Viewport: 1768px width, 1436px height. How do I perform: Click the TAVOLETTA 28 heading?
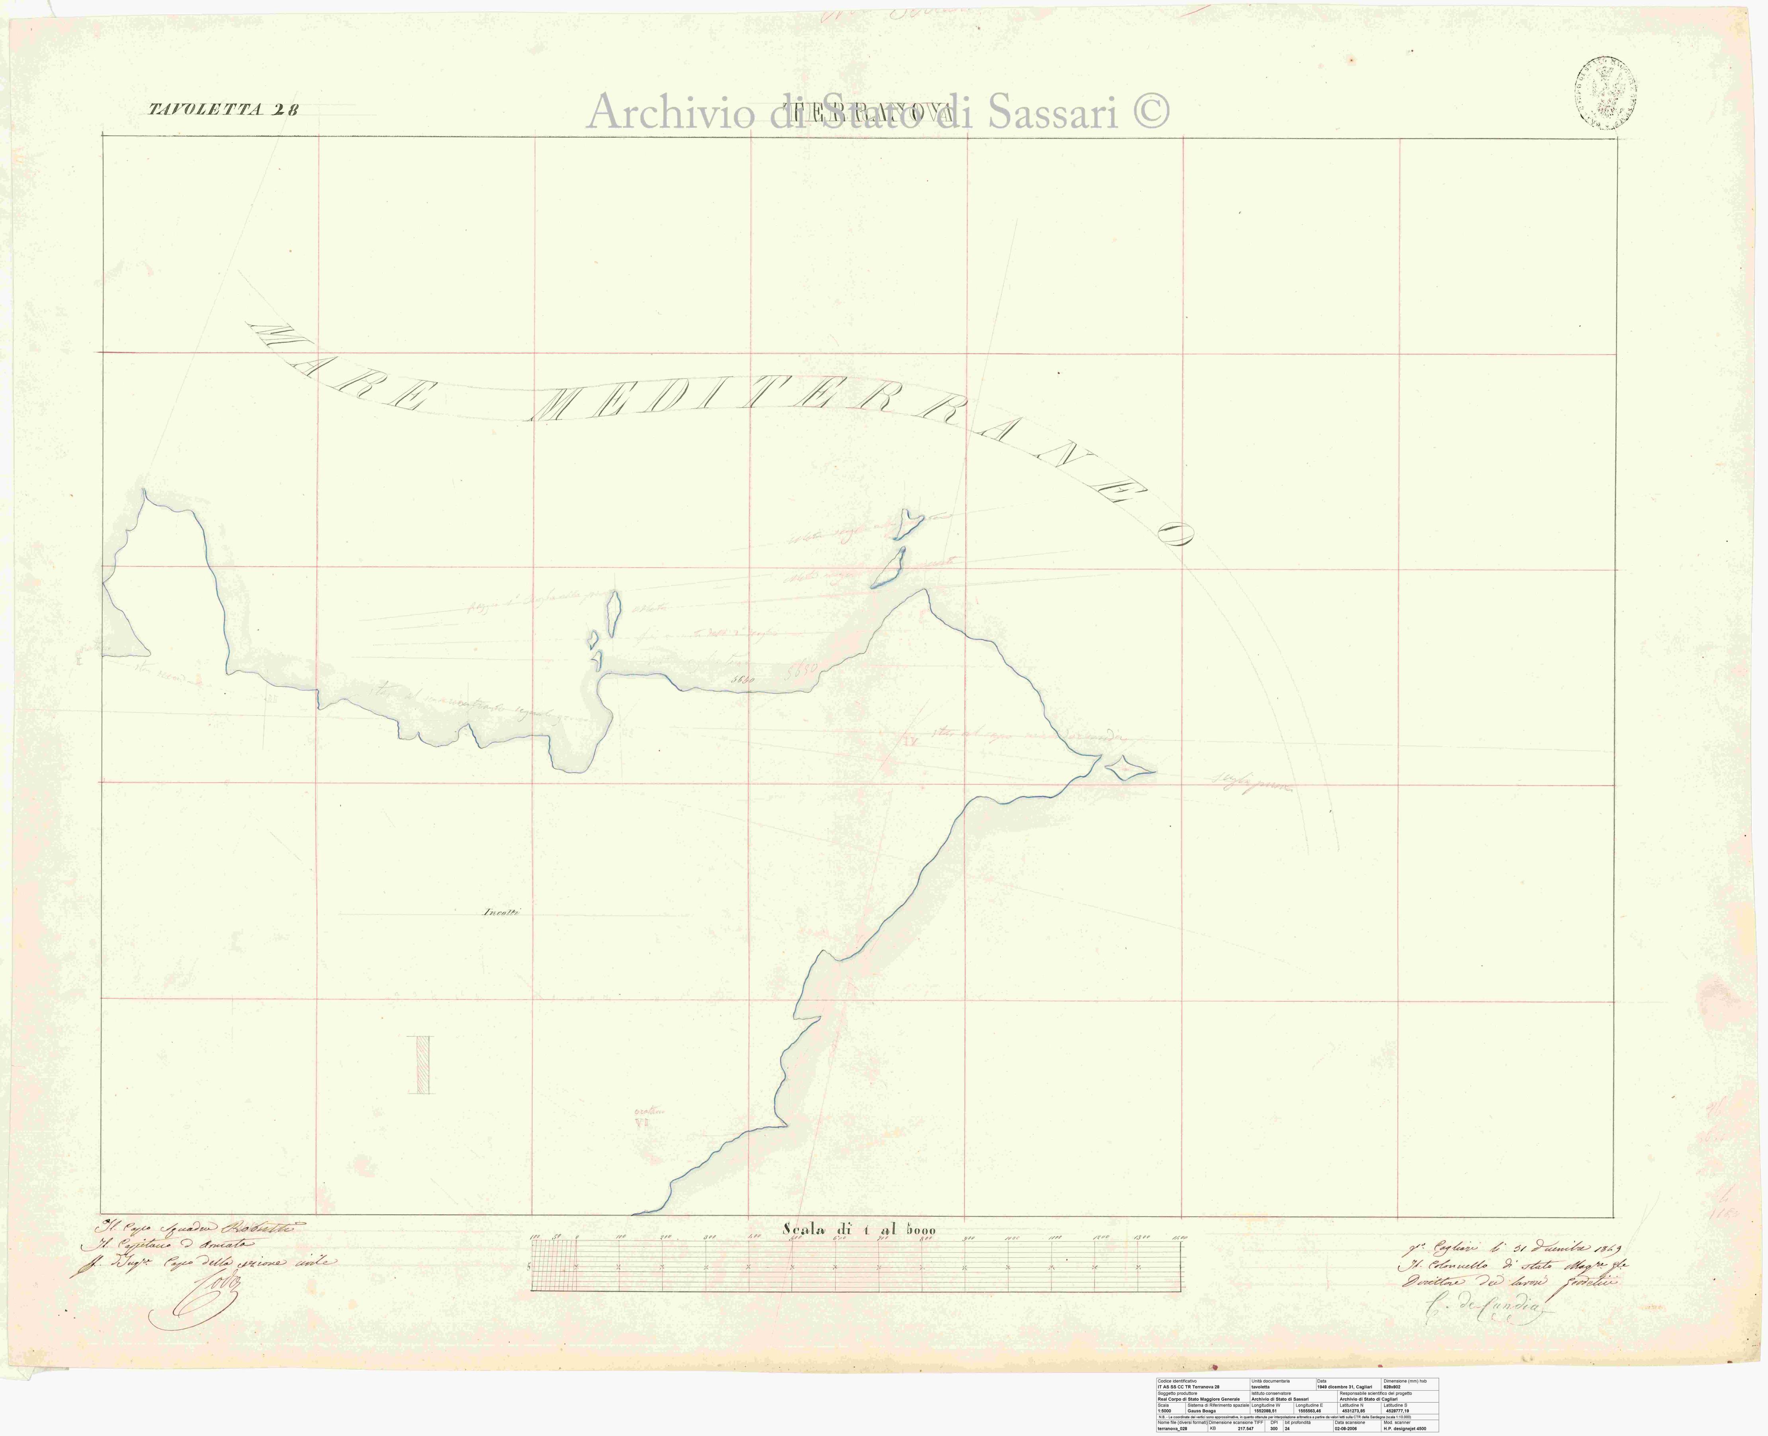(223, 109)
